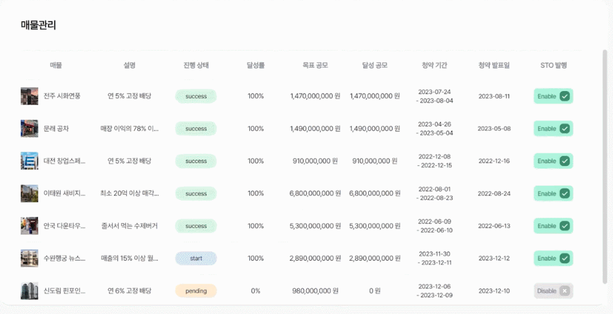The height and width of the screenshot is (314, 613).
Task: Click target amount 980,000,000 원
Action: (315, 291)
